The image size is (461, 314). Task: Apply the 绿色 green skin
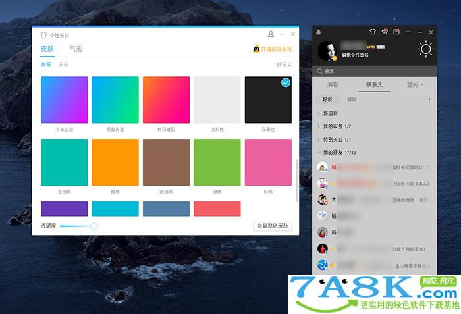click(217, 163)
